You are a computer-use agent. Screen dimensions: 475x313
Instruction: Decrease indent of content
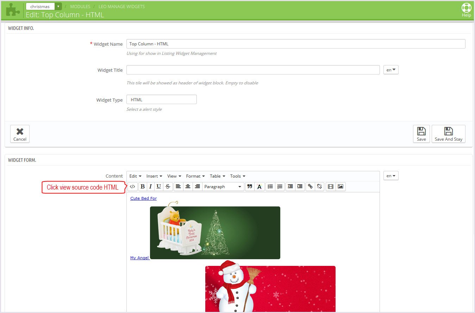(290, 187)
